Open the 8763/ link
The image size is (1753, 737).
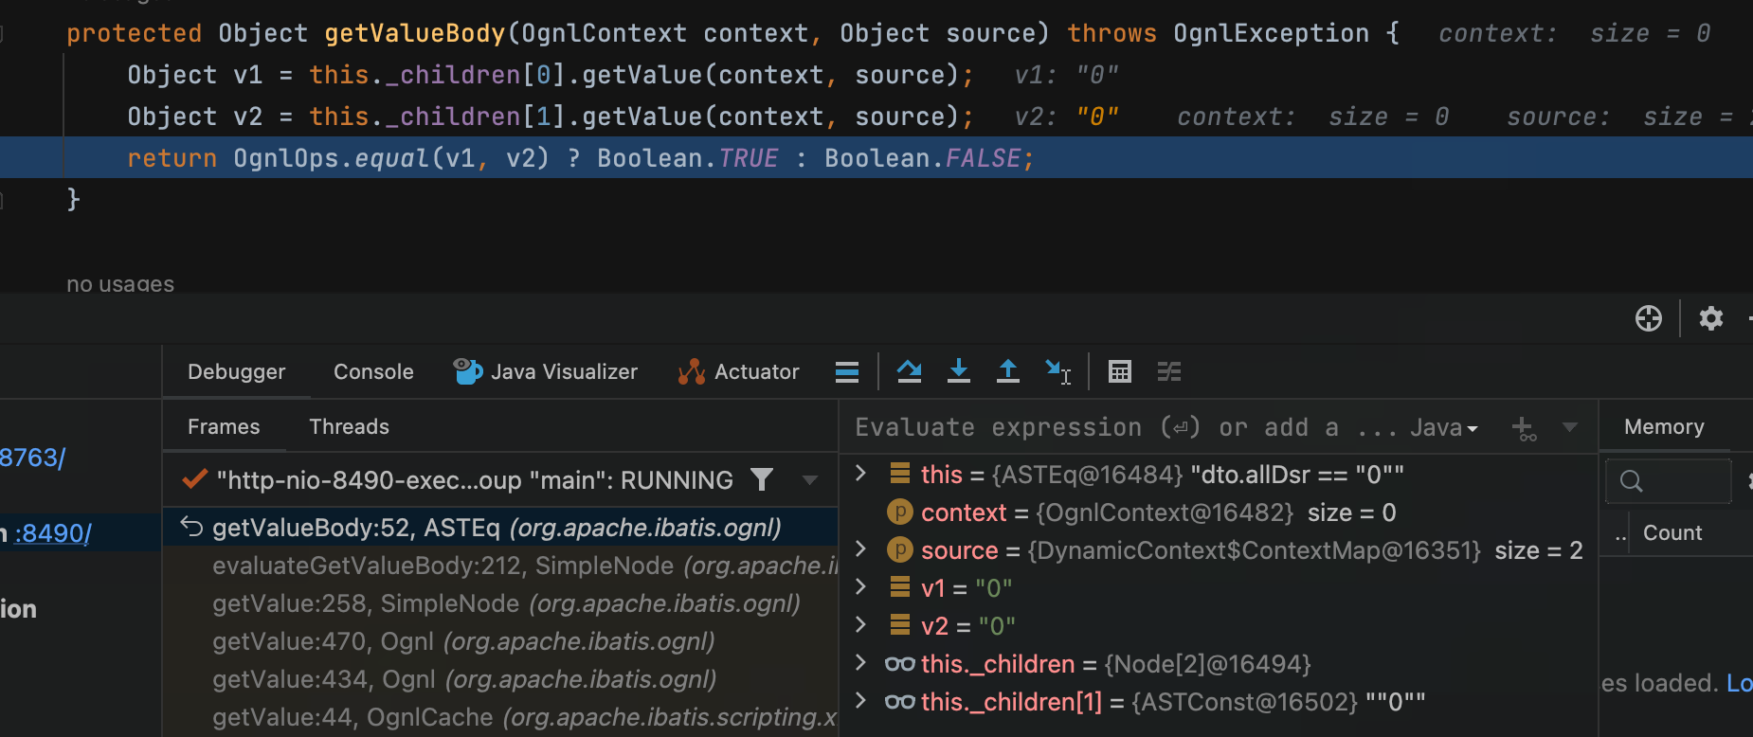pyautogui.click(x=33, y=458)
